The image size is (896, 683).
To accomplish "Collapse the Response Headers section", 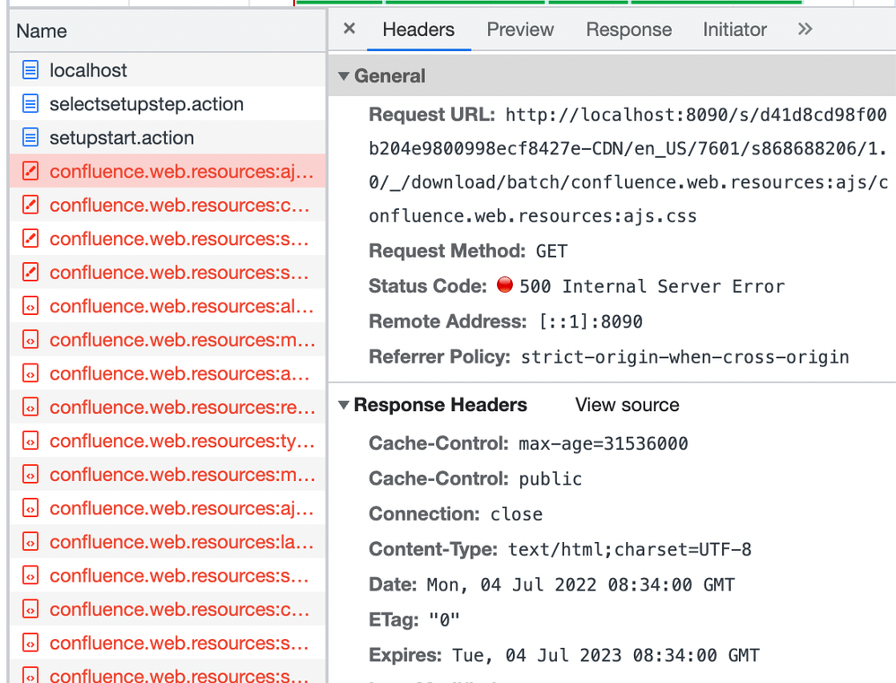I will tap(344, 405).
